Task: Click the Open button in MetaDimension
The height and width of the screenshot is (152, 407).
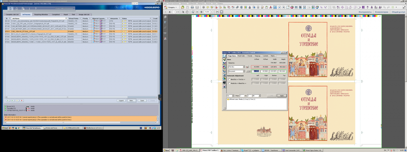Action: [142, 100]
